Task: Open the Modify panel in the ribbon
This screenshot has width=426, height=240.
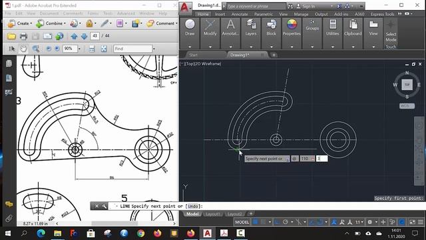Action: point(210,28)
